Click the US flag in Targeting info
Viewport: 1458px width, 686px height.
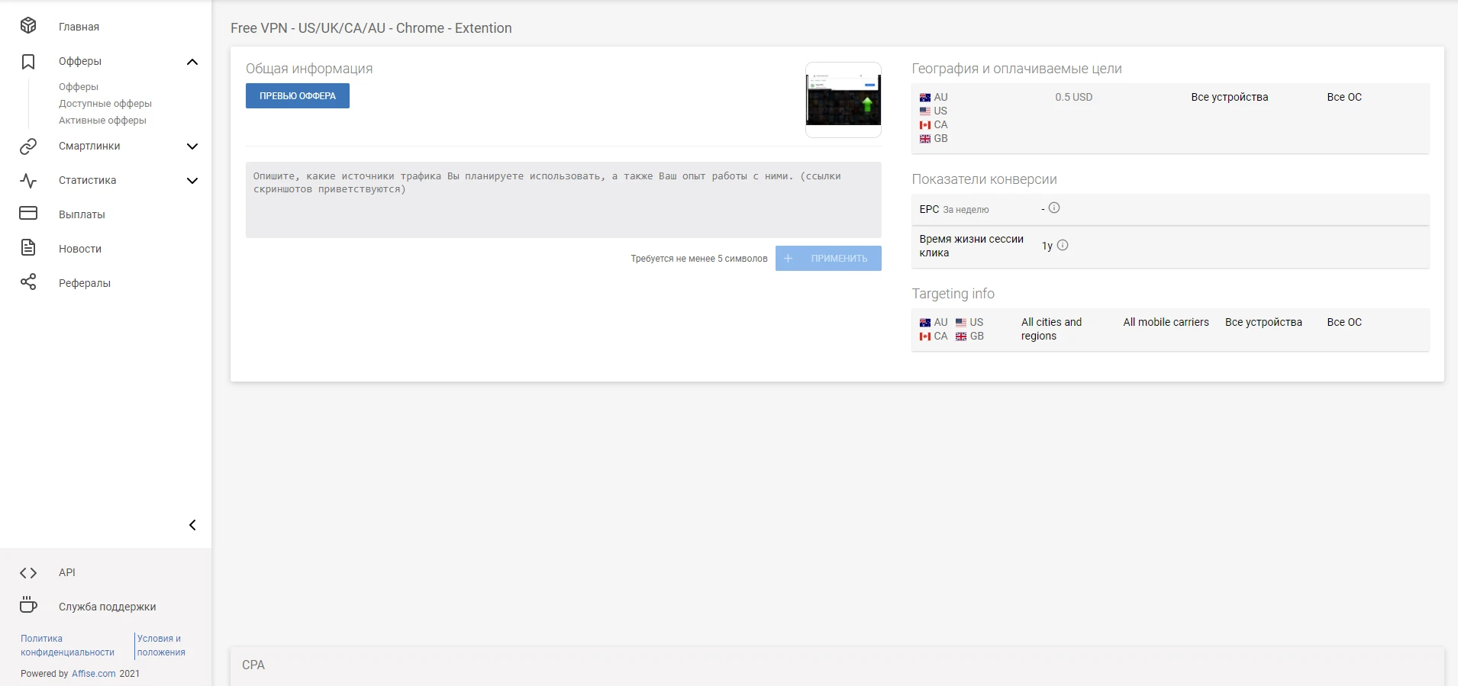[961, 323]
